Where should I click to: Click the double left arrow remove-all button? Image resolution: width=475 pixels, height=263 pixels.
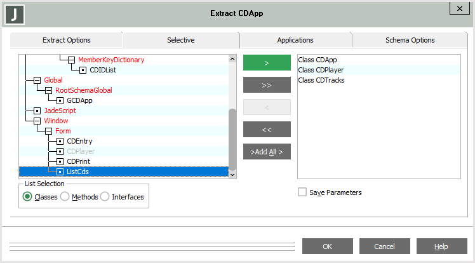tap(267, 129)
